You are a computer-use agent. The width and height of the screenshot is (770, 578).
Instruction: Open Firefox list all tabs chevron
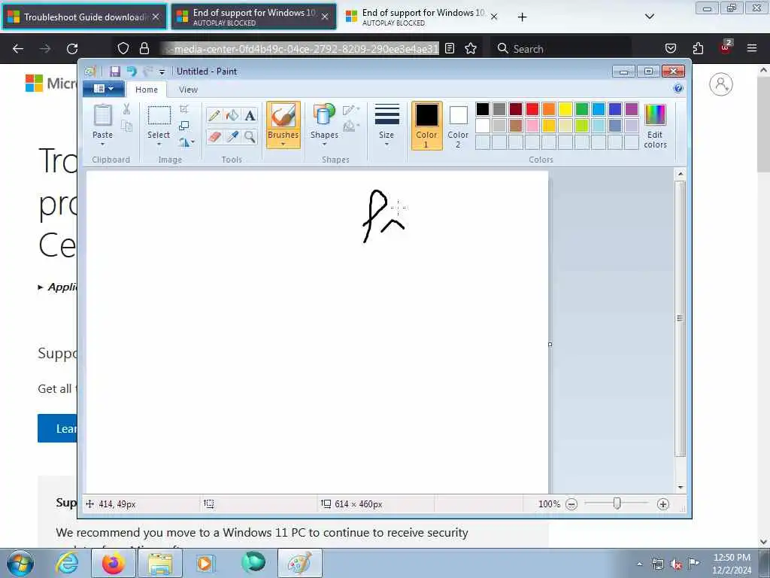649,17
